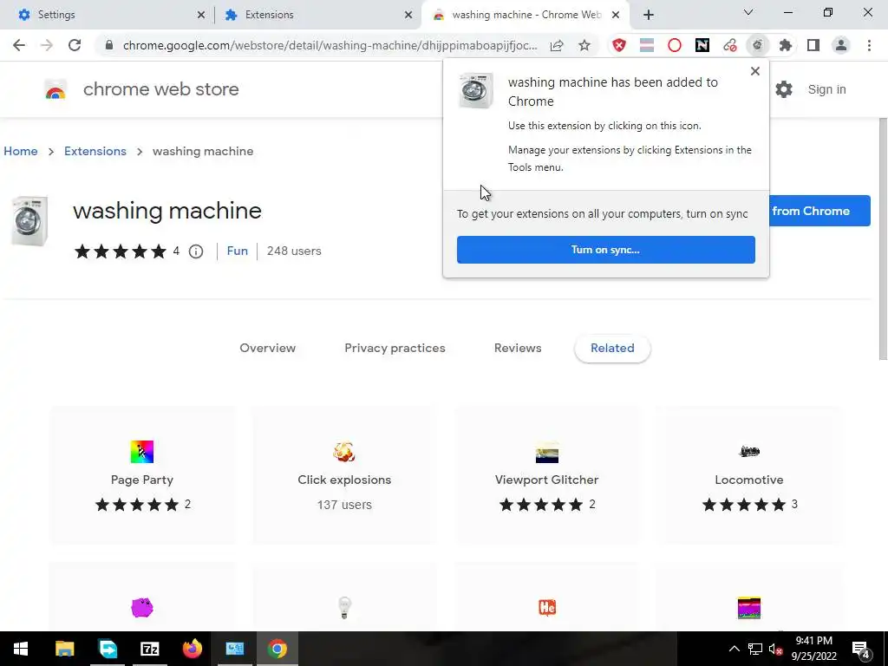Screen dimensions: 888x666
Task: Open the black N extension icon
Action: tap(702, 45)
